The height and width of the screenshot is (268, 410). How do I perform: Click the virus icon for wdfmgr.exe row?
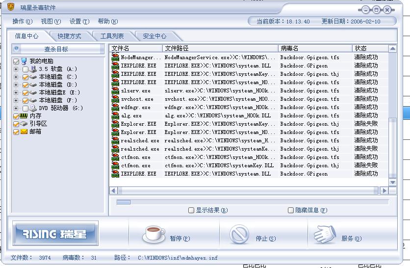pos(115,107)
